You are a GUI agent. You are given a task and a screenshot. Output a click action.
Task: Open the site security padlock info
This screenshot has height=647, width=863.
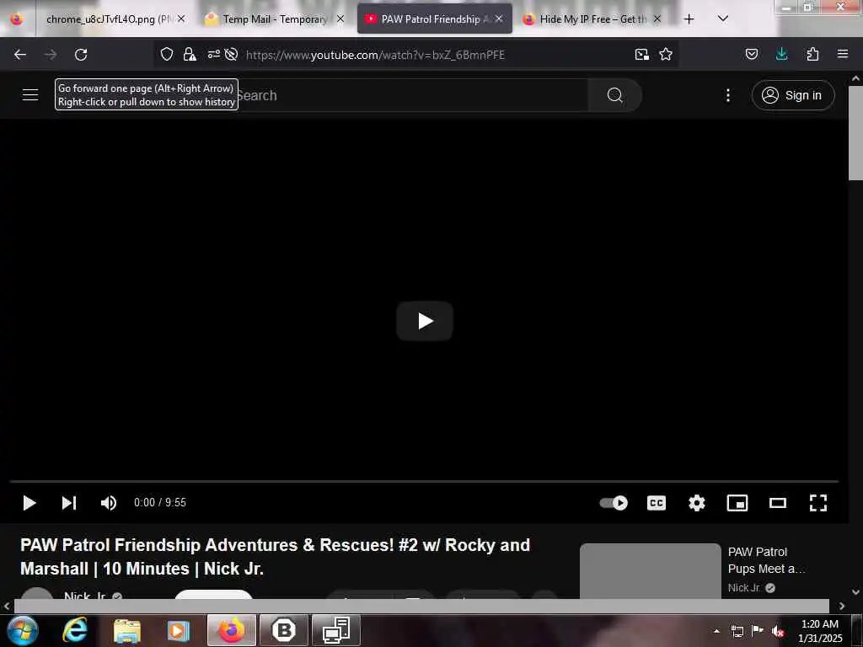pos(190,54)
